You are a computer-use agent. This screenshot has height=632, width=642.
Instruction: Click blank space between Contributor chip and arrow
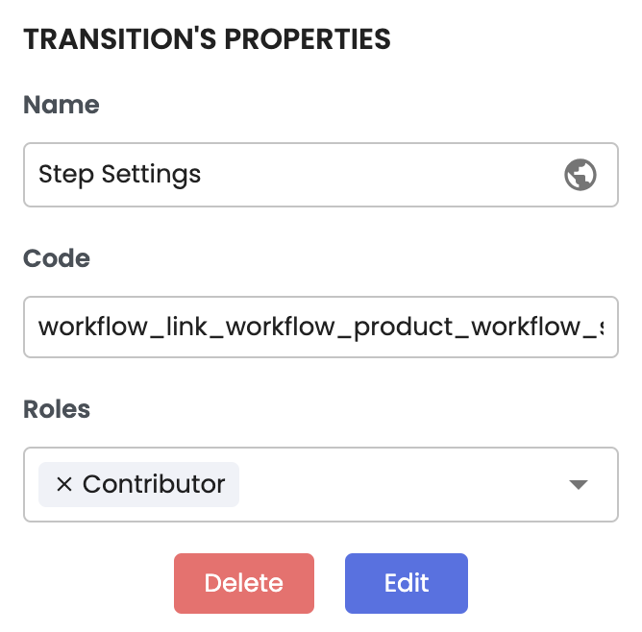(404, 485)
